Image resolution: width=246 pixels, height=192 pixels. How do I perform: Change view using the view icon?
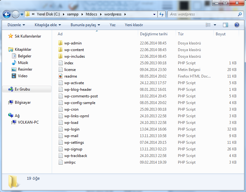coord(208,25)
